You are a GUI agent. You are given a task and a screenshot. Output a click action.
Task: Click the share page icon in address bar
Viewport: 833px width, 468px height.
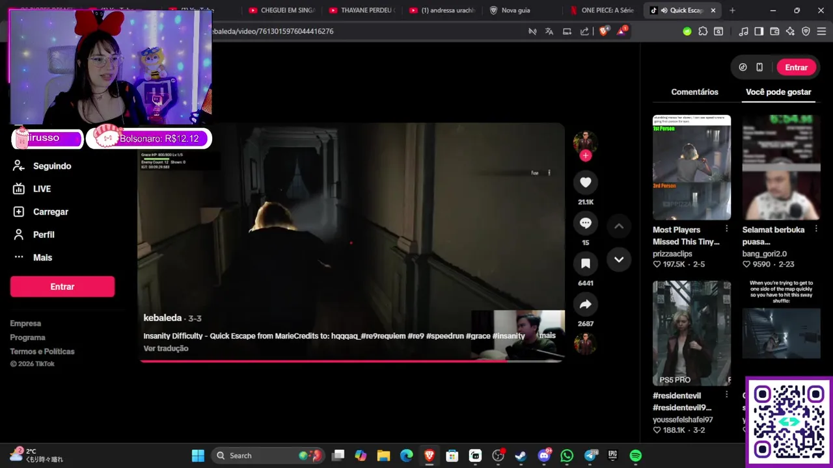[x=584, y=31]
